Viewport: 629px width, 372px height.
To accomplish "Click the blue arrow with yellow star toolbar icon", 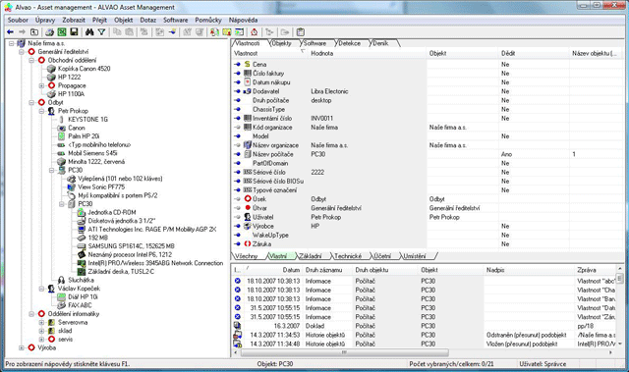I will tap(172, 32).
